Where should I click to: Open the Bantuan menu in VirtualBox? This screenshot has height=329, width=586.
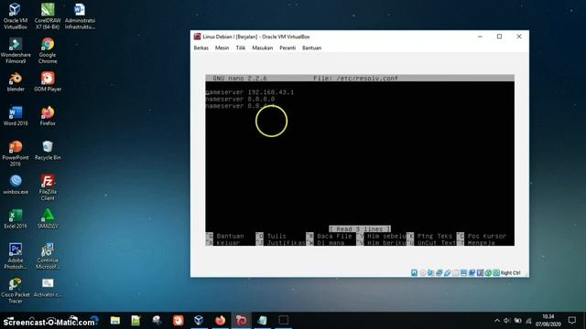(x=311, y=48)
